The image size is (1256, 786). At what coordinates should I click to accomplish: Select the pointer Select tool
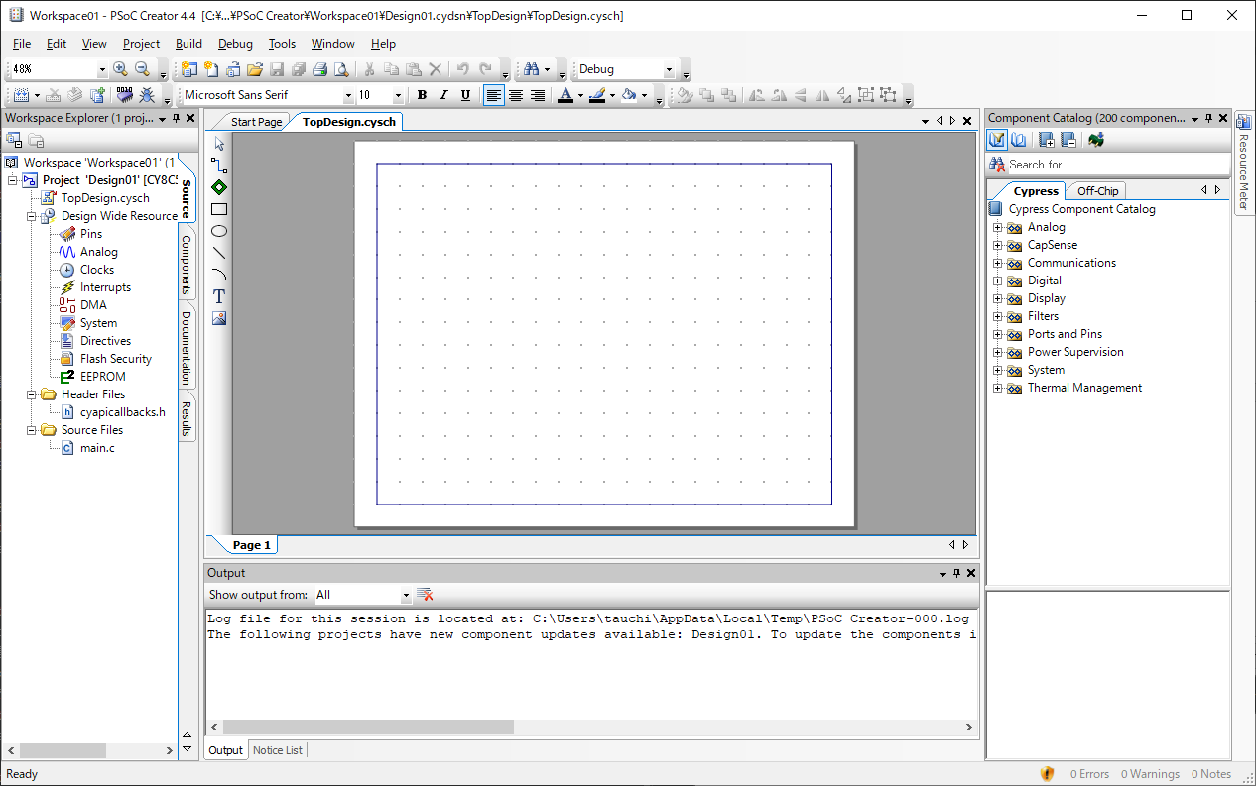[219, 144]
